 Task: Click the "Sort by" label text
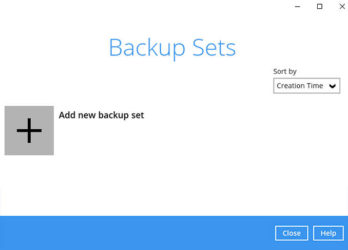pos(285,72)
